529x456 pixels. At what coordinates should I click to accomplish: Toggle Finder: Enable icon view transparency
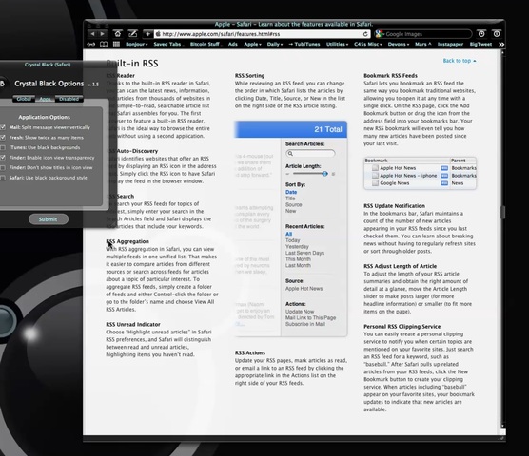pos(3,158)
